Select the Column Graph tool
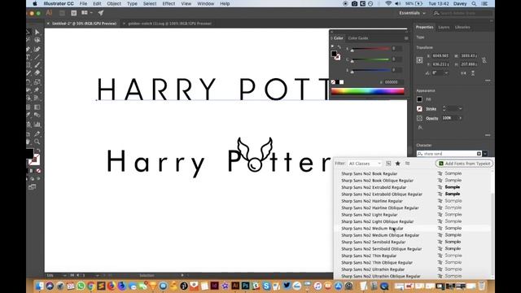Viewport: 521px width, 293px height. tap(37, 125)
